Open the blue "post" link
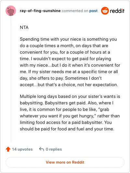Image resolution: width=130 pixels, height=173 pixels. [93, 11]
